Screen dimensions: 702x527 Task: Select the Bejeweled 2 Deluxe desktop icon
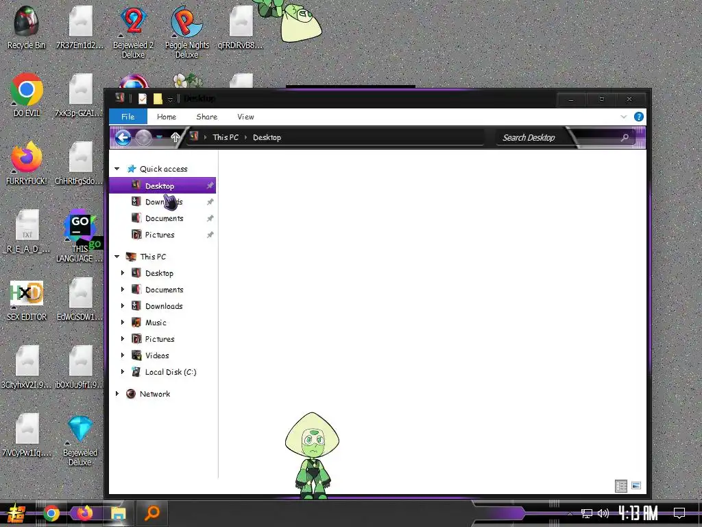coord(133,32)
